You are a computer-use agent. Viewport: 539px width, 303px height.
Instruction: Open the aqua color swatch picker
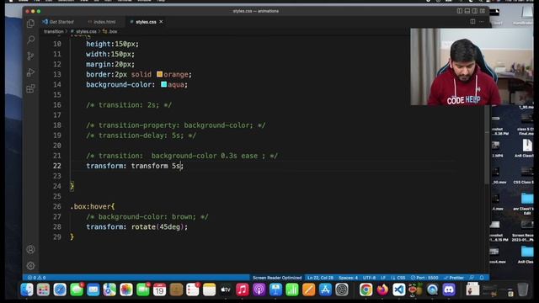[164, 84]
